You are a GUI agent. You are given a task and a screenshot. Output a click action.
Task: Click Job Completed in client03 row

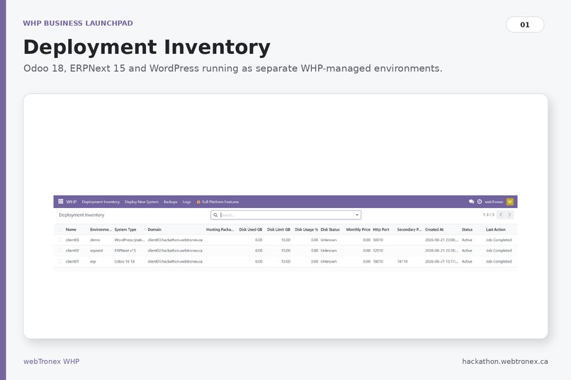pos(499,240)
